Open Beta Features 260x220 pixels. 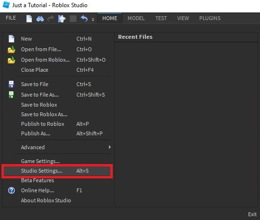[x=57, y=180]
